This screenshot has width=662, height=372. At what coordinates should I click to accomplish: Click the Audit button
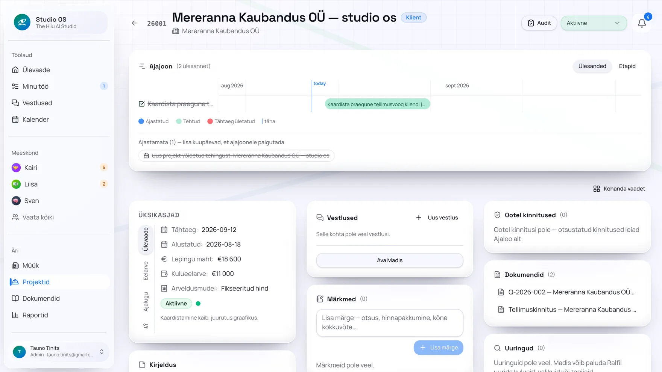539,23
